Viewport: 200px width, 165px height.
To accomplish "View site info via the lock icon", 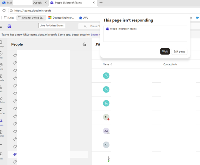I will [11, 11].
